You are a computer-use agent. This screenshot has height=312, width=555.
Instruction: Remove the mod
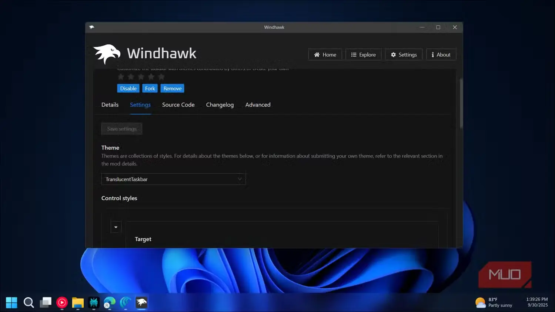click(173, 88)
